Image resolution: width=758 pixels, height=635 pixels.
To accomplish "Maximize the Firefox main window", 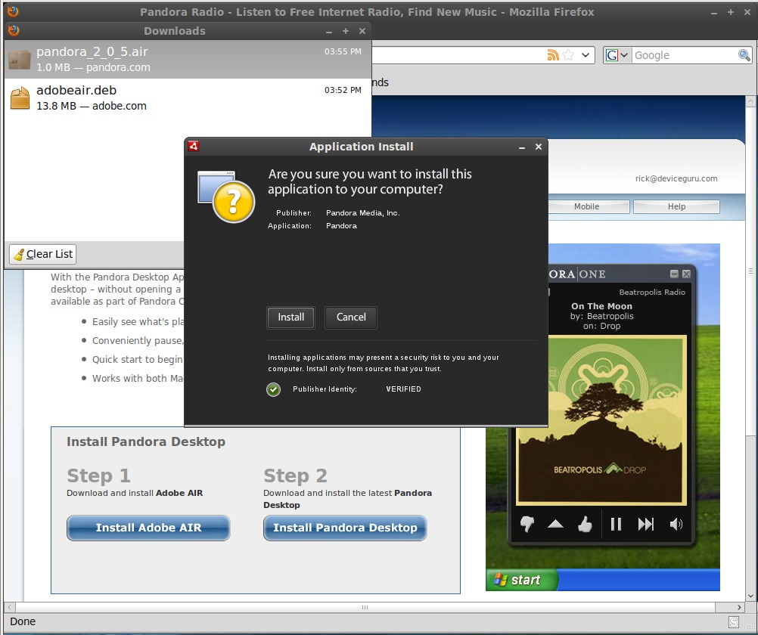I will (x=731, y=12).
